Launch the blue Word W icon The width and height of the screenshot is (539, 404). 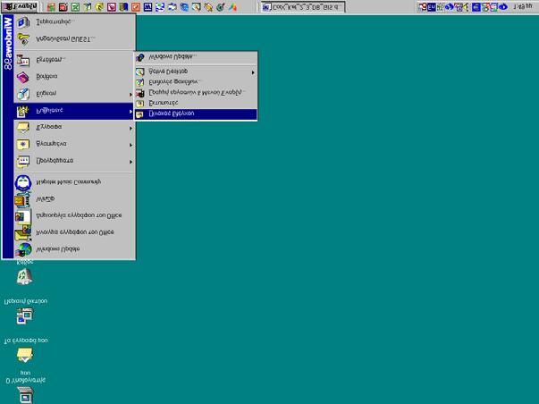click(147, 7)
